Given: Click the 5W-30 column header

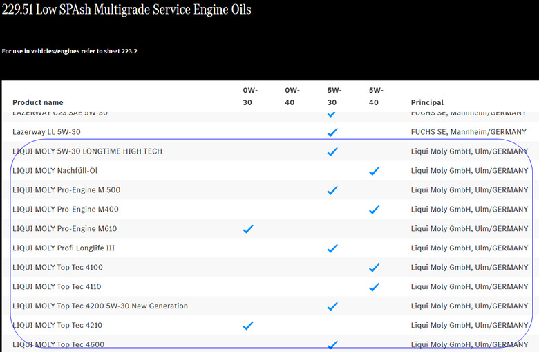Looking at the screenshot, I should (x=334, y=96).
